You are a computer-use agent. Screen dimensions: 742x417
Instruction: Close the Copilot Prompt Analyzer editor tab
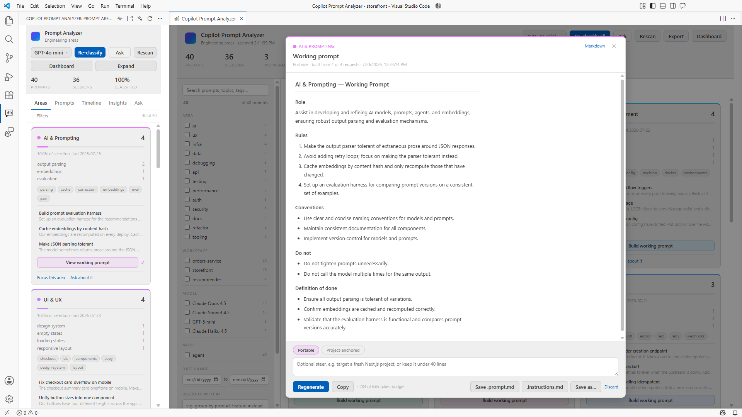point(242,19)
